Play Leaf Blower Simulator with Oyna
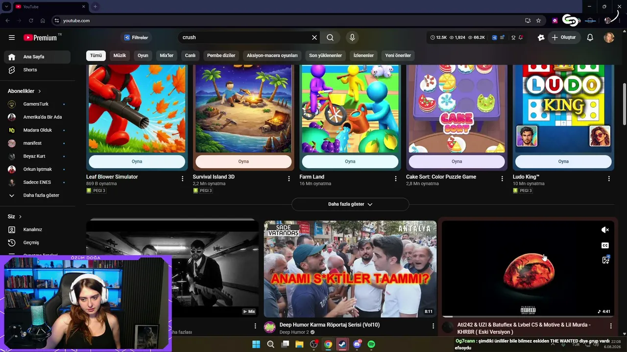The image size is (627, 352). 137,161
